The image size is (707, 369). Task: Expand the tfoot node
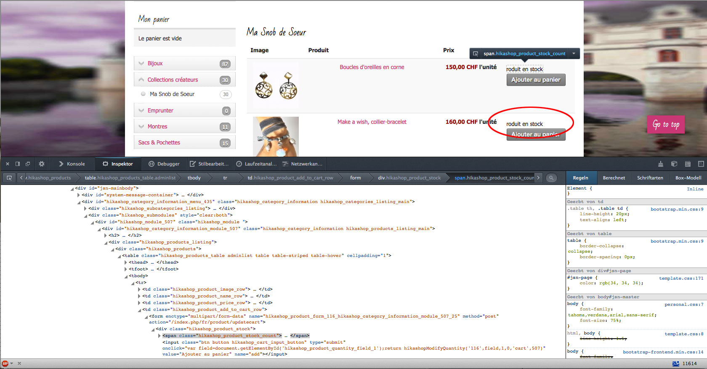126,269
